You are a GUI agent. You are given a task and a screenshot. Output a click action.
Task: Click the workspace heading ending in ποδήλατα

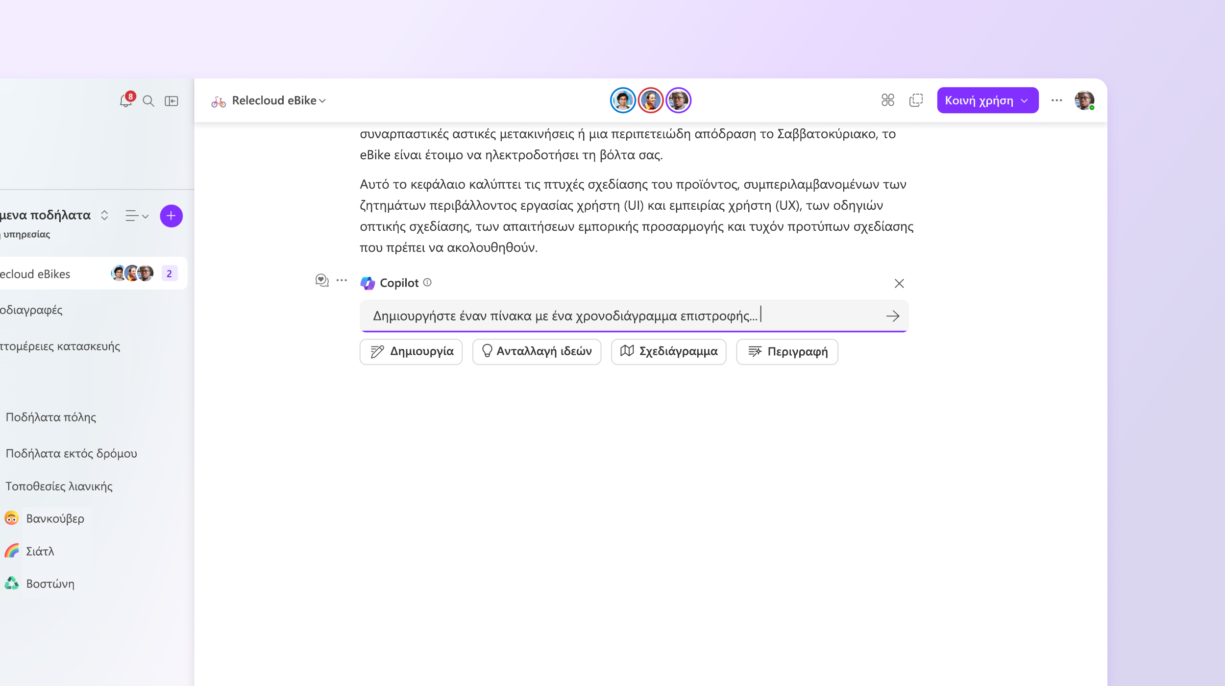(x=46, y=215)
